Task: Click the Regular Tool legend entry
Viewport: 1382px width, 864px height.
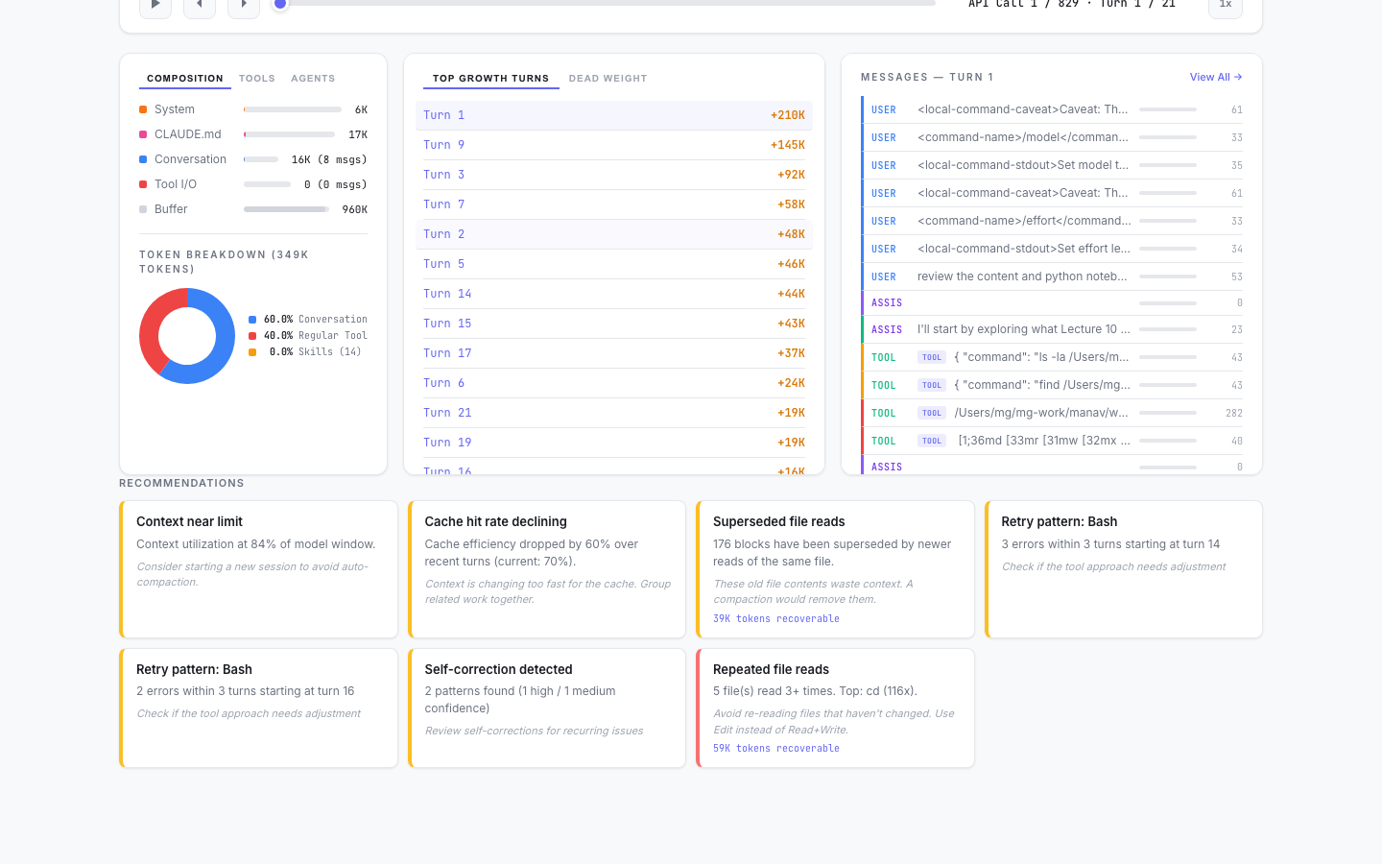Action: pyautogui.click(x=308, y=336)
